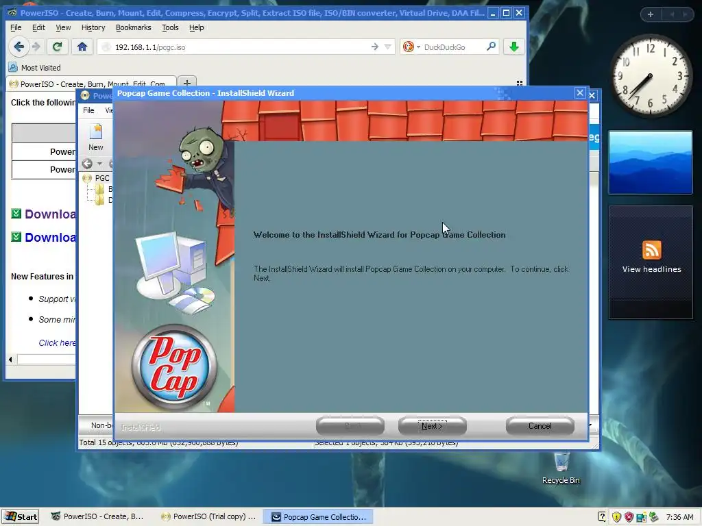Open the Start menu
Screen dimensions: 702x526
[x=21, y=516]
